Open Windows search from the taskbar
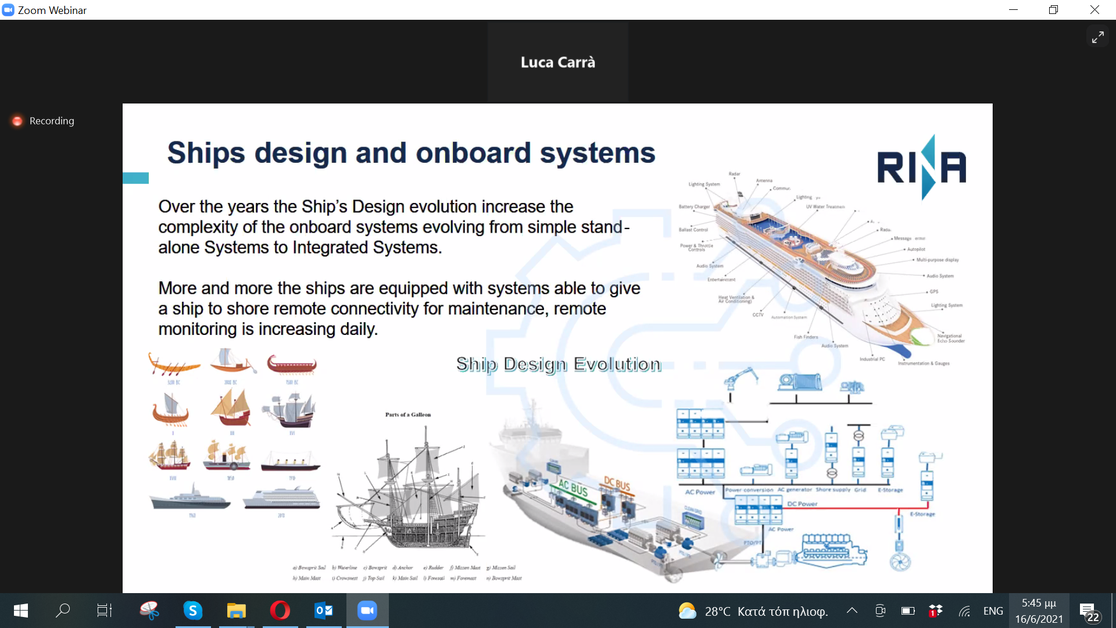 [x=63, y=611]
